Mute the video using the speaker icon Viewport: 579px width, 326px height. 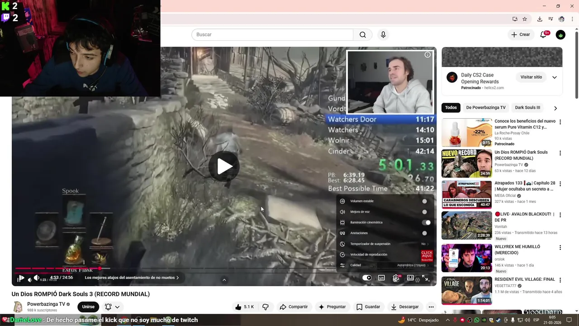(x=36, y=278)
